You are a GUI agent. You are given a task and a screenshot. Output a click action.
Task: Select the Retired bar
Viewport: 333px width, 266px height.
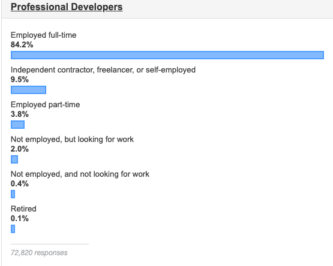point(13,229)
